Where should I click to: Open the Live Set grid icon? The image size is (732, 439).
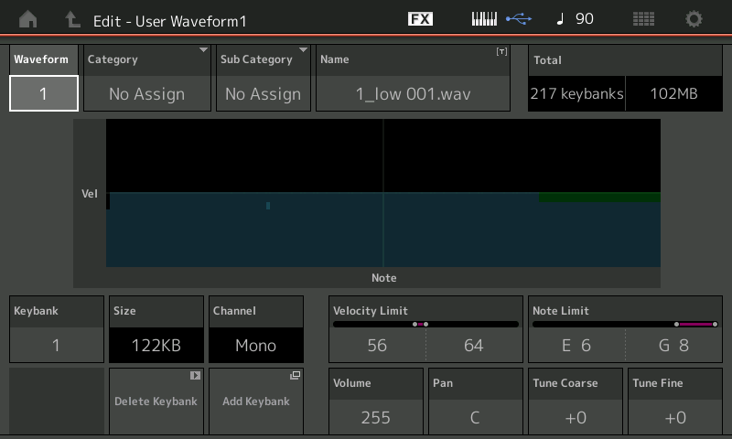pyautogui.click(x=643, y=19)
